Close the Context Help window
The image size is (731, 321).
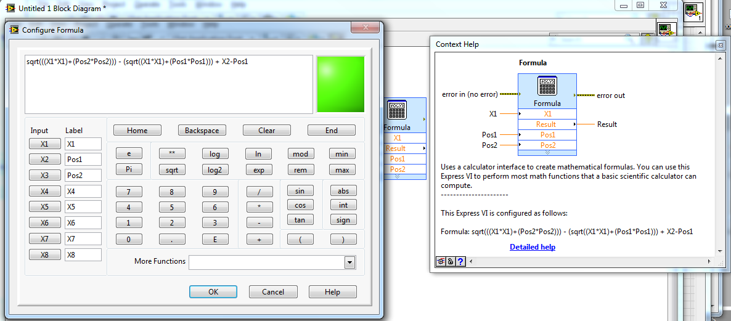click(721, 45)
